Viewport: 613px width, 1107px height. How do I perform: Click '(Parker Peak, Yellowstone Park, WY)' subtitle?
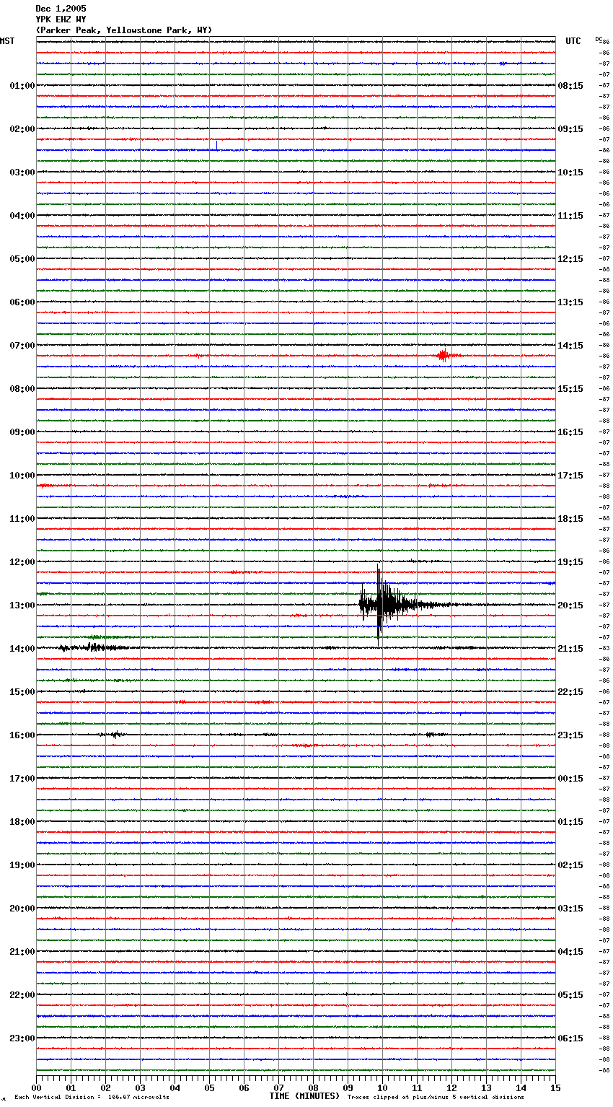coord(124,30)
